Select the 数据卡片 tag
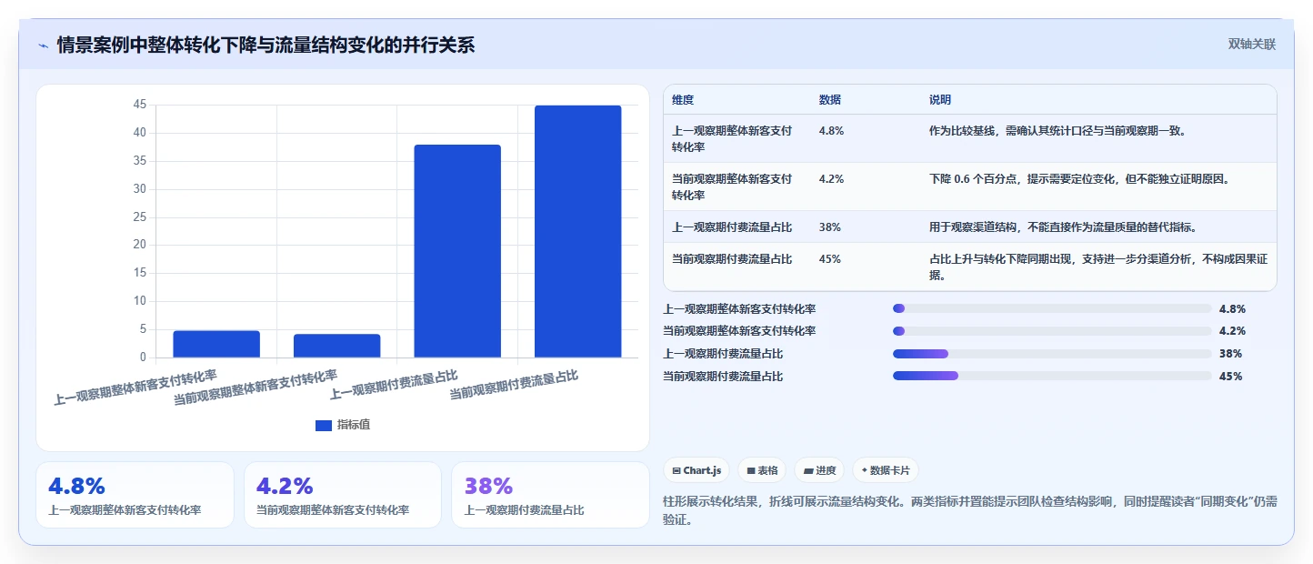The width and height of the screenshot is (1313, 564). point(885,470)
